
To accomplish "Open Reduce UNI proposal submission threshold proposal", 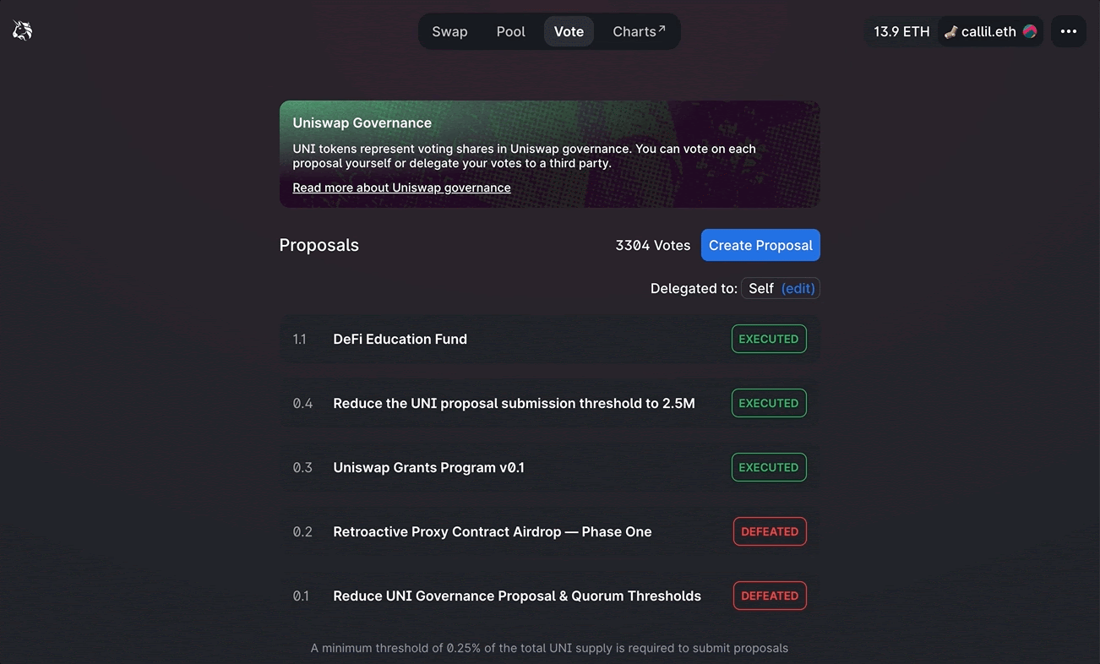I will pyautogui.click(x=514, y=403).
